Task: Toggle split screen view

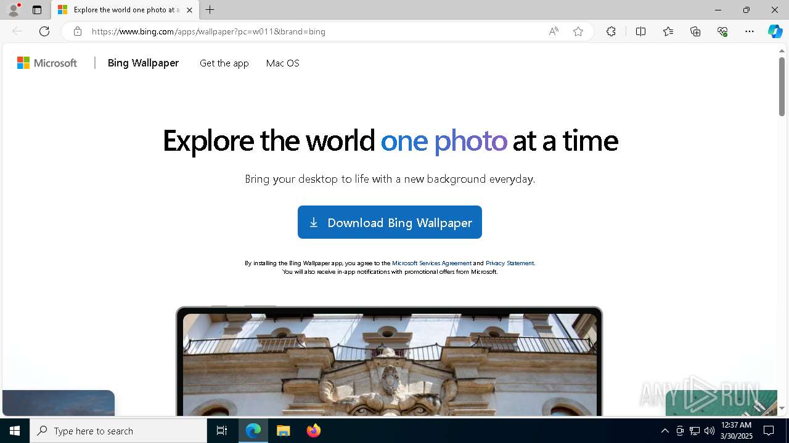Action: click(640, 31)
